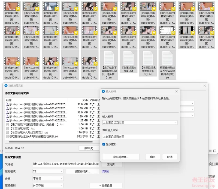Click the file list horizontal scrollbar

point(51,142)
